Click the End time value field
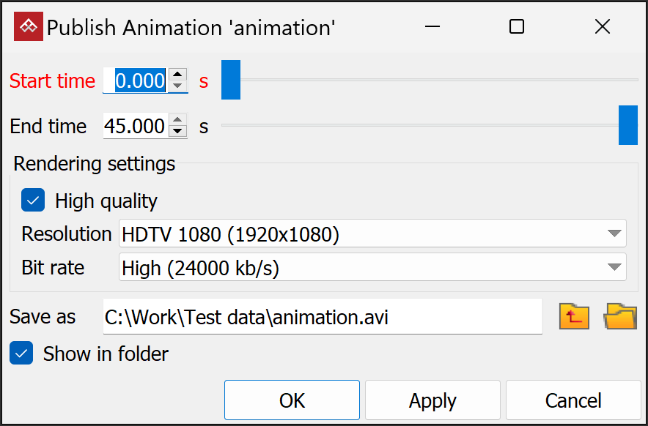The image size is (648, 426). click(135, 126)
